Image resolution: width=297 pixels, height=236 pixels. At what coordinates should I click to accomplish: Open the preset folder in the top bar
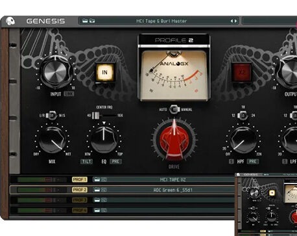point(86,21)
